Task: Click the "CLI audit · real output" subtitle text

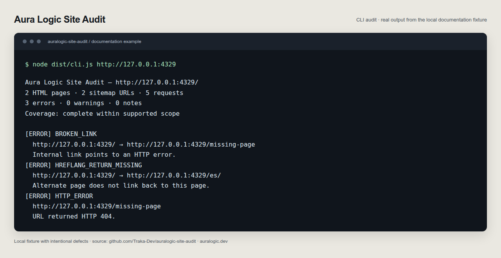Action: pyautogui.click(x=422, y=20)
